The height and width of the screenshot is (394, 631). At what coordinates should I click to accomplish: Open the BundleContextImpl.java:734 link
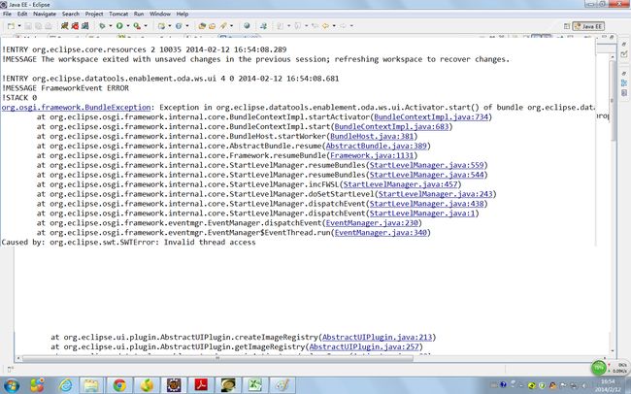pos(431,117)
